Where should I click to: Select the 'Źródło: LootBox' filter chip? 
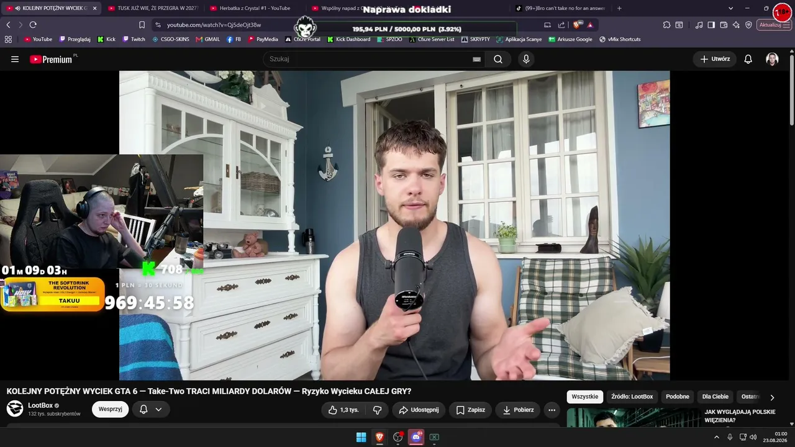point(632,397)
